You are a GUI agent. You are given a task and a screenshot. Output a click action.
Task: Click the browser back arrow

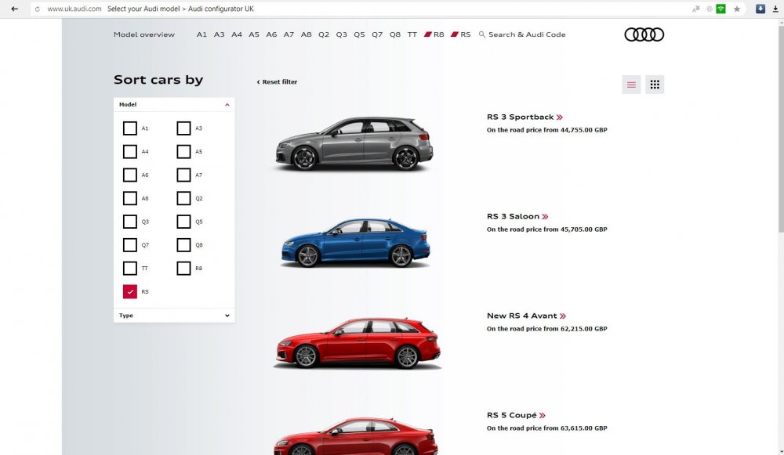click(x=14, y=9)
